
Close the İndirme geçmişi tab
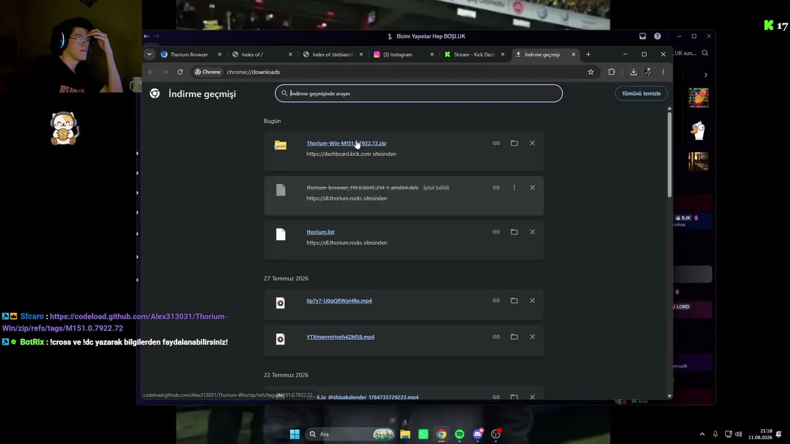coord(573,54)
